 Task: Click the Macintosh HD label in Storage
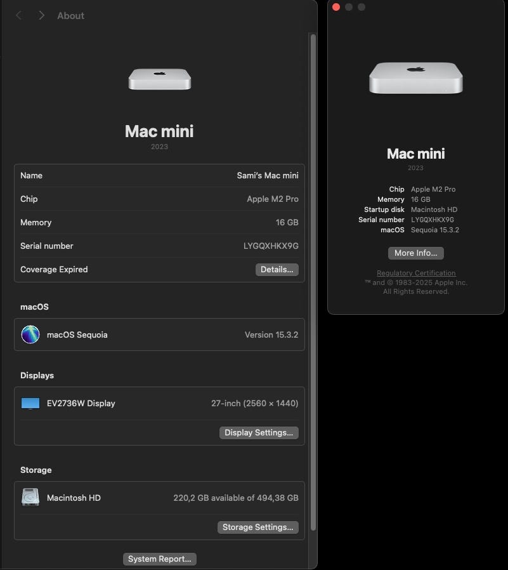click(74, 498)
